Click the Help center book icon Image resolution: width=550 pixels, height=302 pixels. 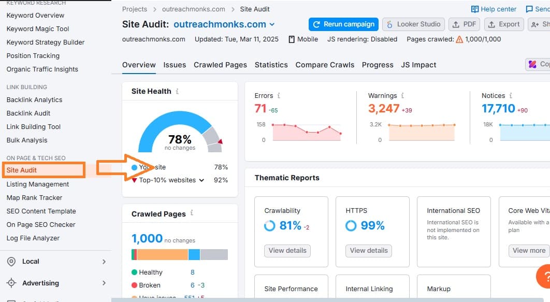click(474, 9)
